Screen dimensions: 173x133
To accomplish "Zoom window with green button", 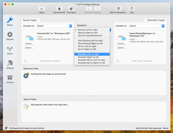I will 13,4.
